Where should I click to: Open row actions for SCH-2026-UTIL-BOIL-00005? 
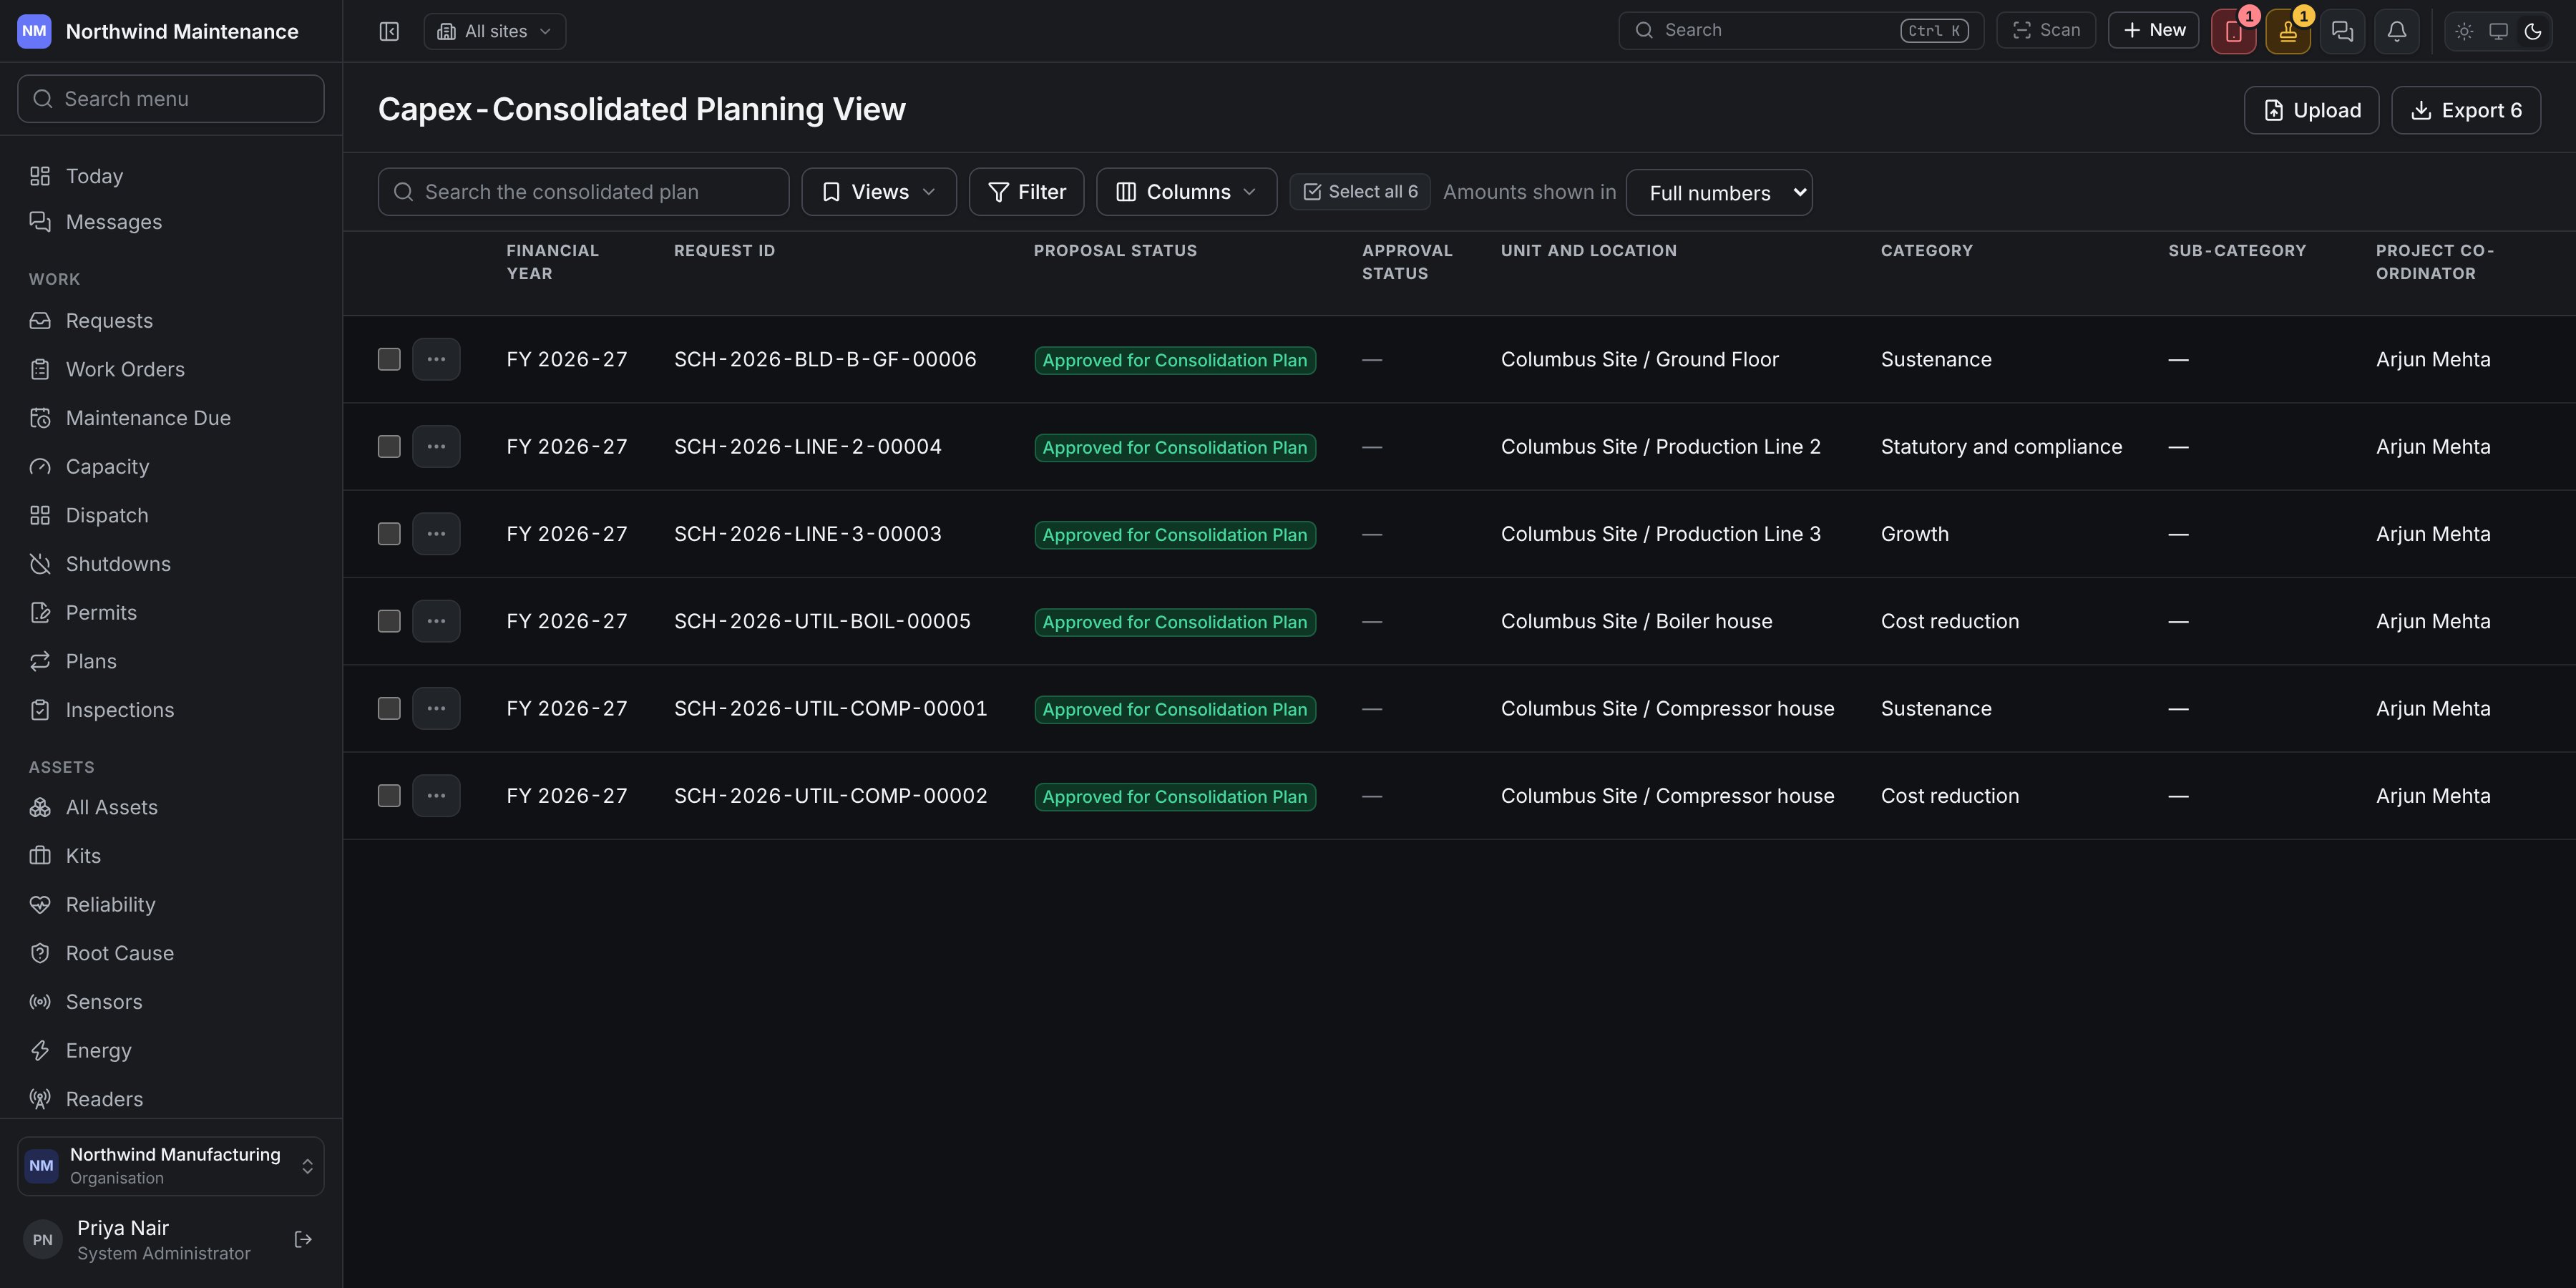(436, 621)
